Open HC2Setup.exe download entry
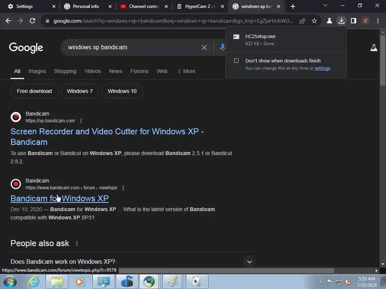This screenshot has height=289, width=386. click(x=286, y=40)
